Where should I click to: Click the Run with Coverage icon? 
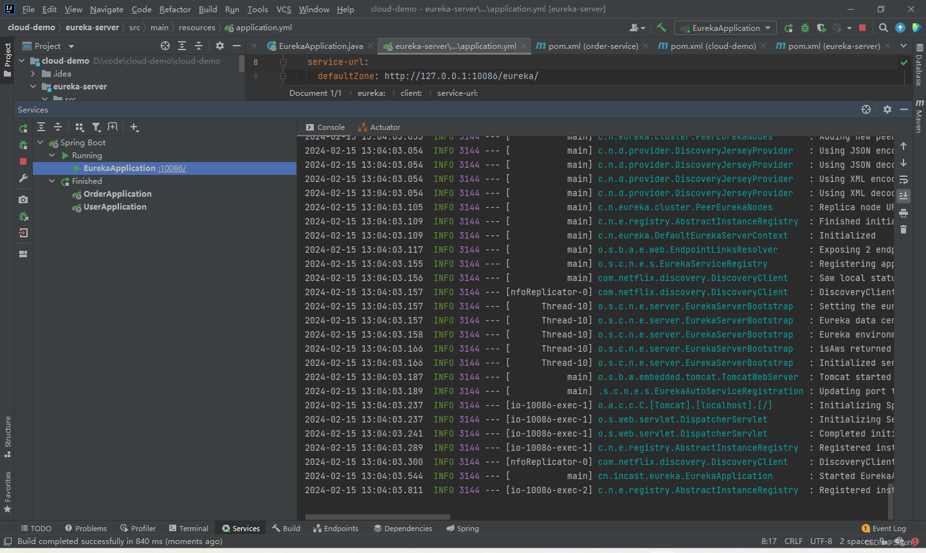[821, 28]
